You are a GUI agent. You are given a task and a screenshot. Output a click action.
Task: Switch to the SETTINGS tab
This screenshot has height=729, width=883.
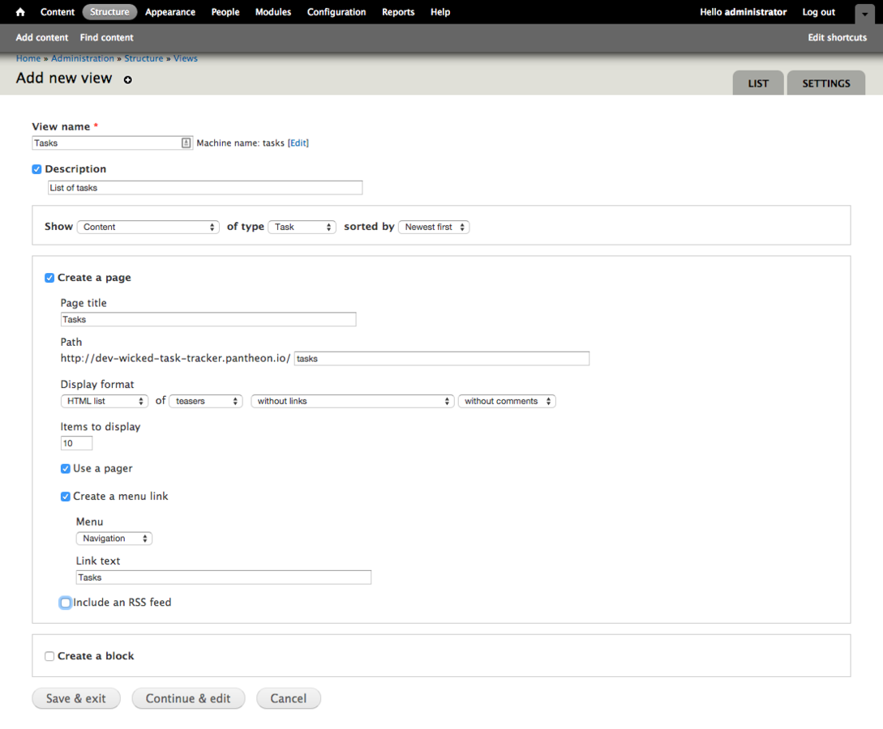pyautogui.click(x=826, y=83)
